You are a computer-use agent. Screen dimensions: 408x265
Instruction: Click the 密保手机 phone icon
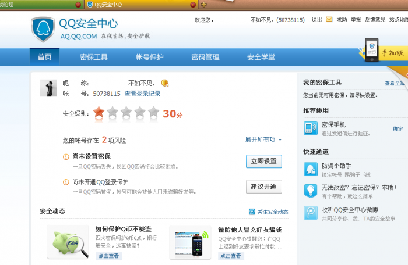pos(311,128)
